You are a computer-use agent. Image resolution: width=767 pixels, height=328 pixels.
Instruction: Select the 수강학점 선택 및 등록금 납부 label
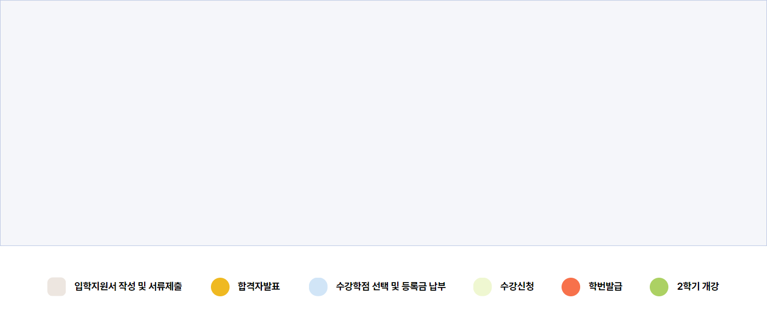[x=391, y=286]
